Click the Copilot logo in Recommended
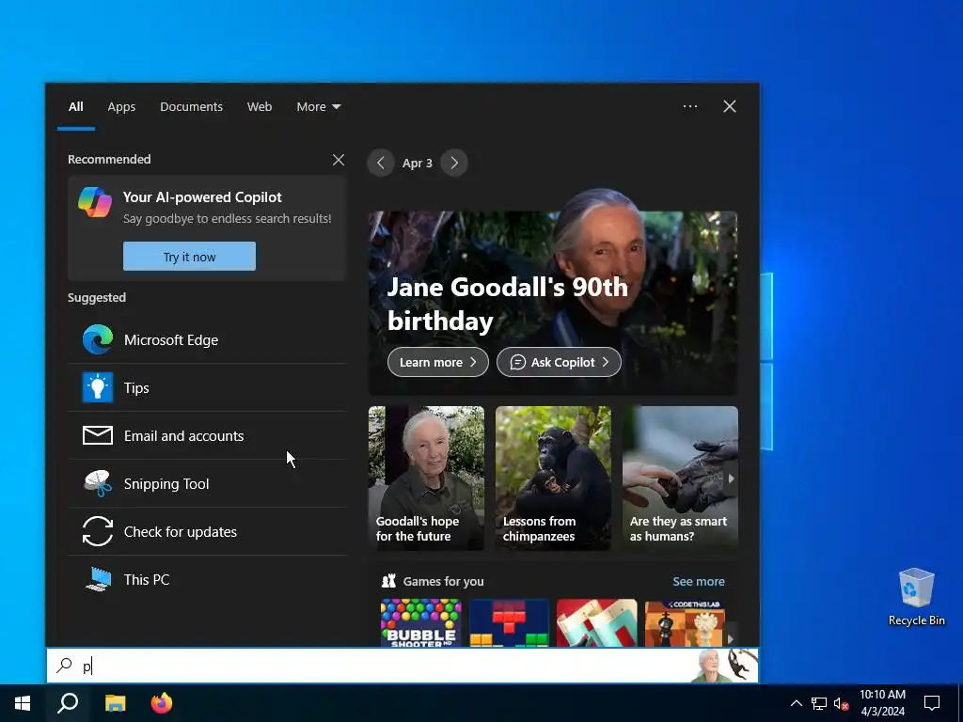Viewport: 963px width, 722px height. tap(95, 203)
